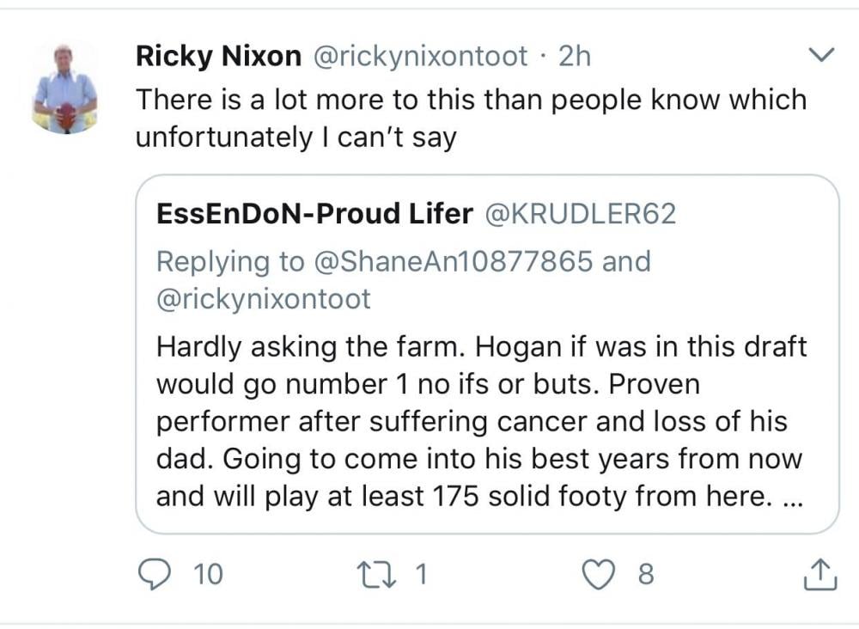Click the 2h tweet timestamp
This screenshot has height=629, width=859.
click(x=575, y=57)
